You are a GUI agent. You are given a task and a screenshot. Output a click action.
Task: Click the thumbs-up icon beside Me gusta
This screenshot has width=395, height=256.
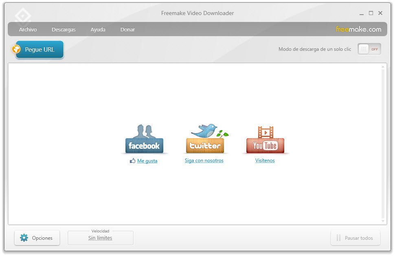(x=132, y=161)
